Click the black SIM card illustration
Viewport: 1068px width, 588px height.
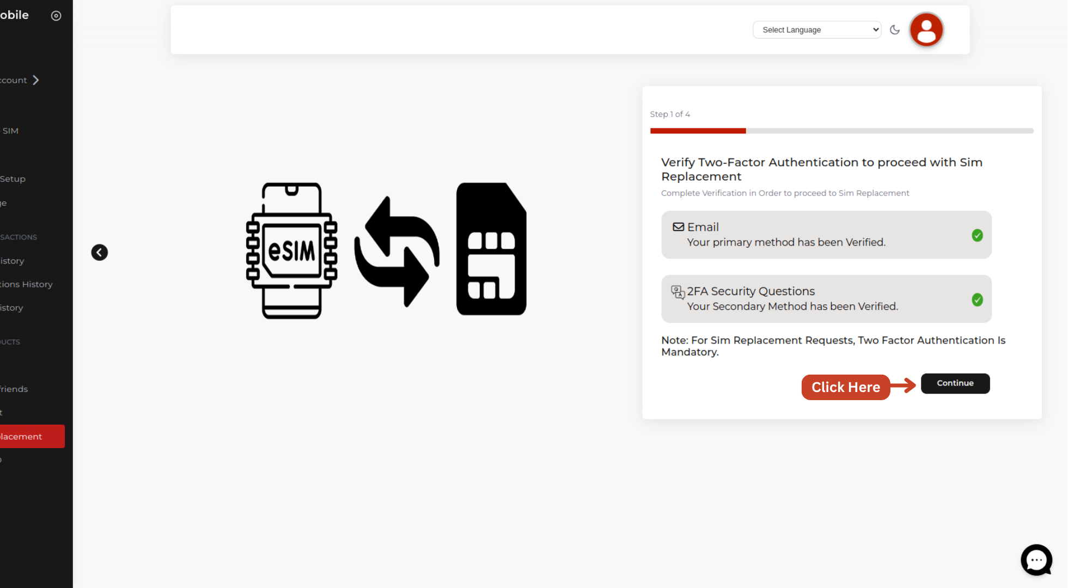point(491,249)
